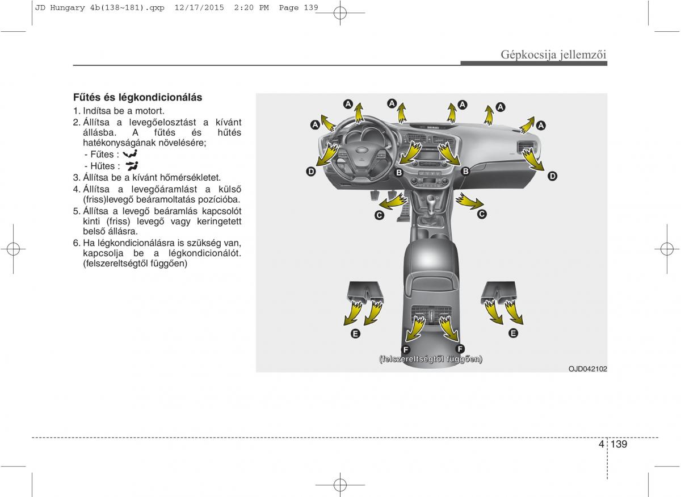Click the C label near the pedals
Image resolution: width=681 pixels, height=497 pixels.
click(x=379, y=215)
